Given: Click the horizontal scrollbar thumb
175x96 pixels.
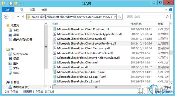Looking at the screenshot, I should 96,87.
